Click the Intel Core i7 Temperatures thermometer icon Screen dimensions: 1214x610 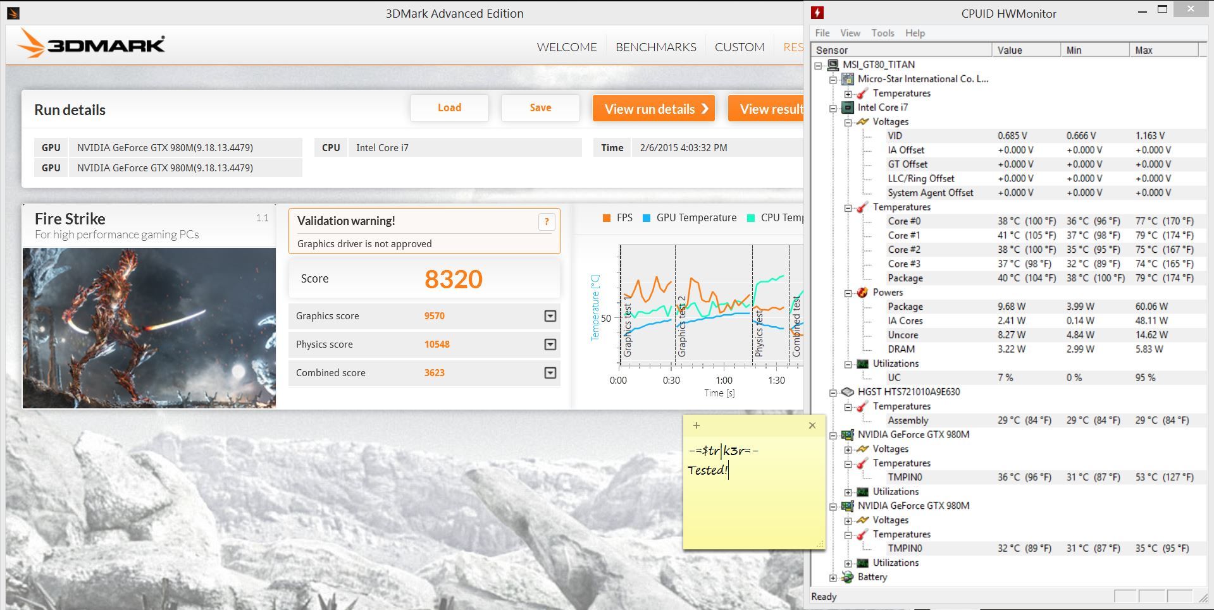tap(862, 207)
